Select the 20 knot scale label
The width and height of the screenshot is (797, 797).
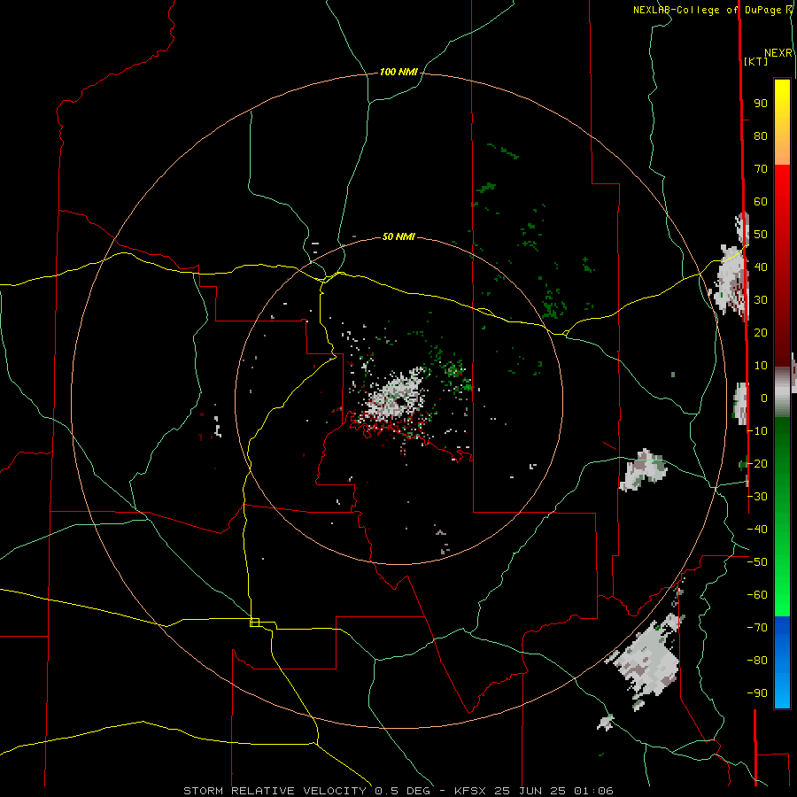761,333
